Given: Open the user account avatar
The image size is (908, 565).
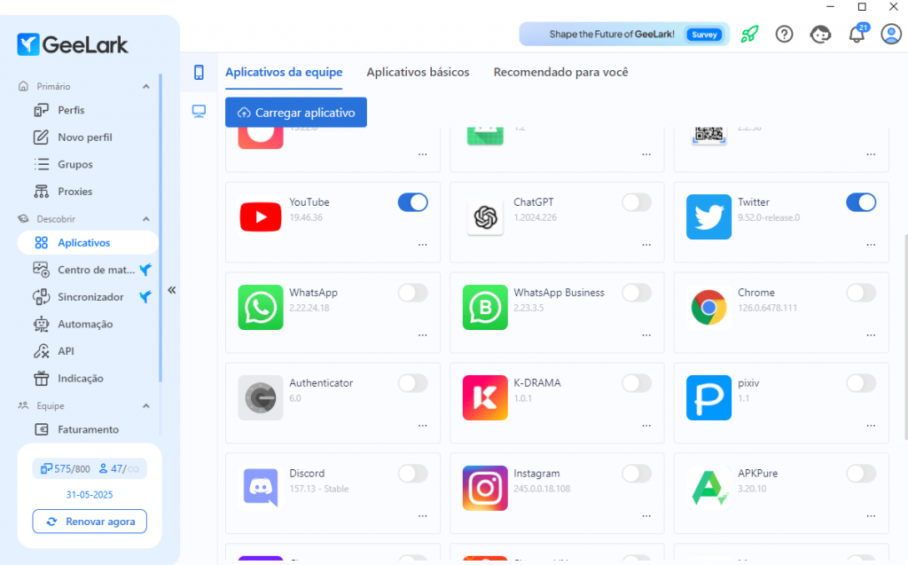Looking at the screenshot, I should pyautogui.click(x=891, y=35).
